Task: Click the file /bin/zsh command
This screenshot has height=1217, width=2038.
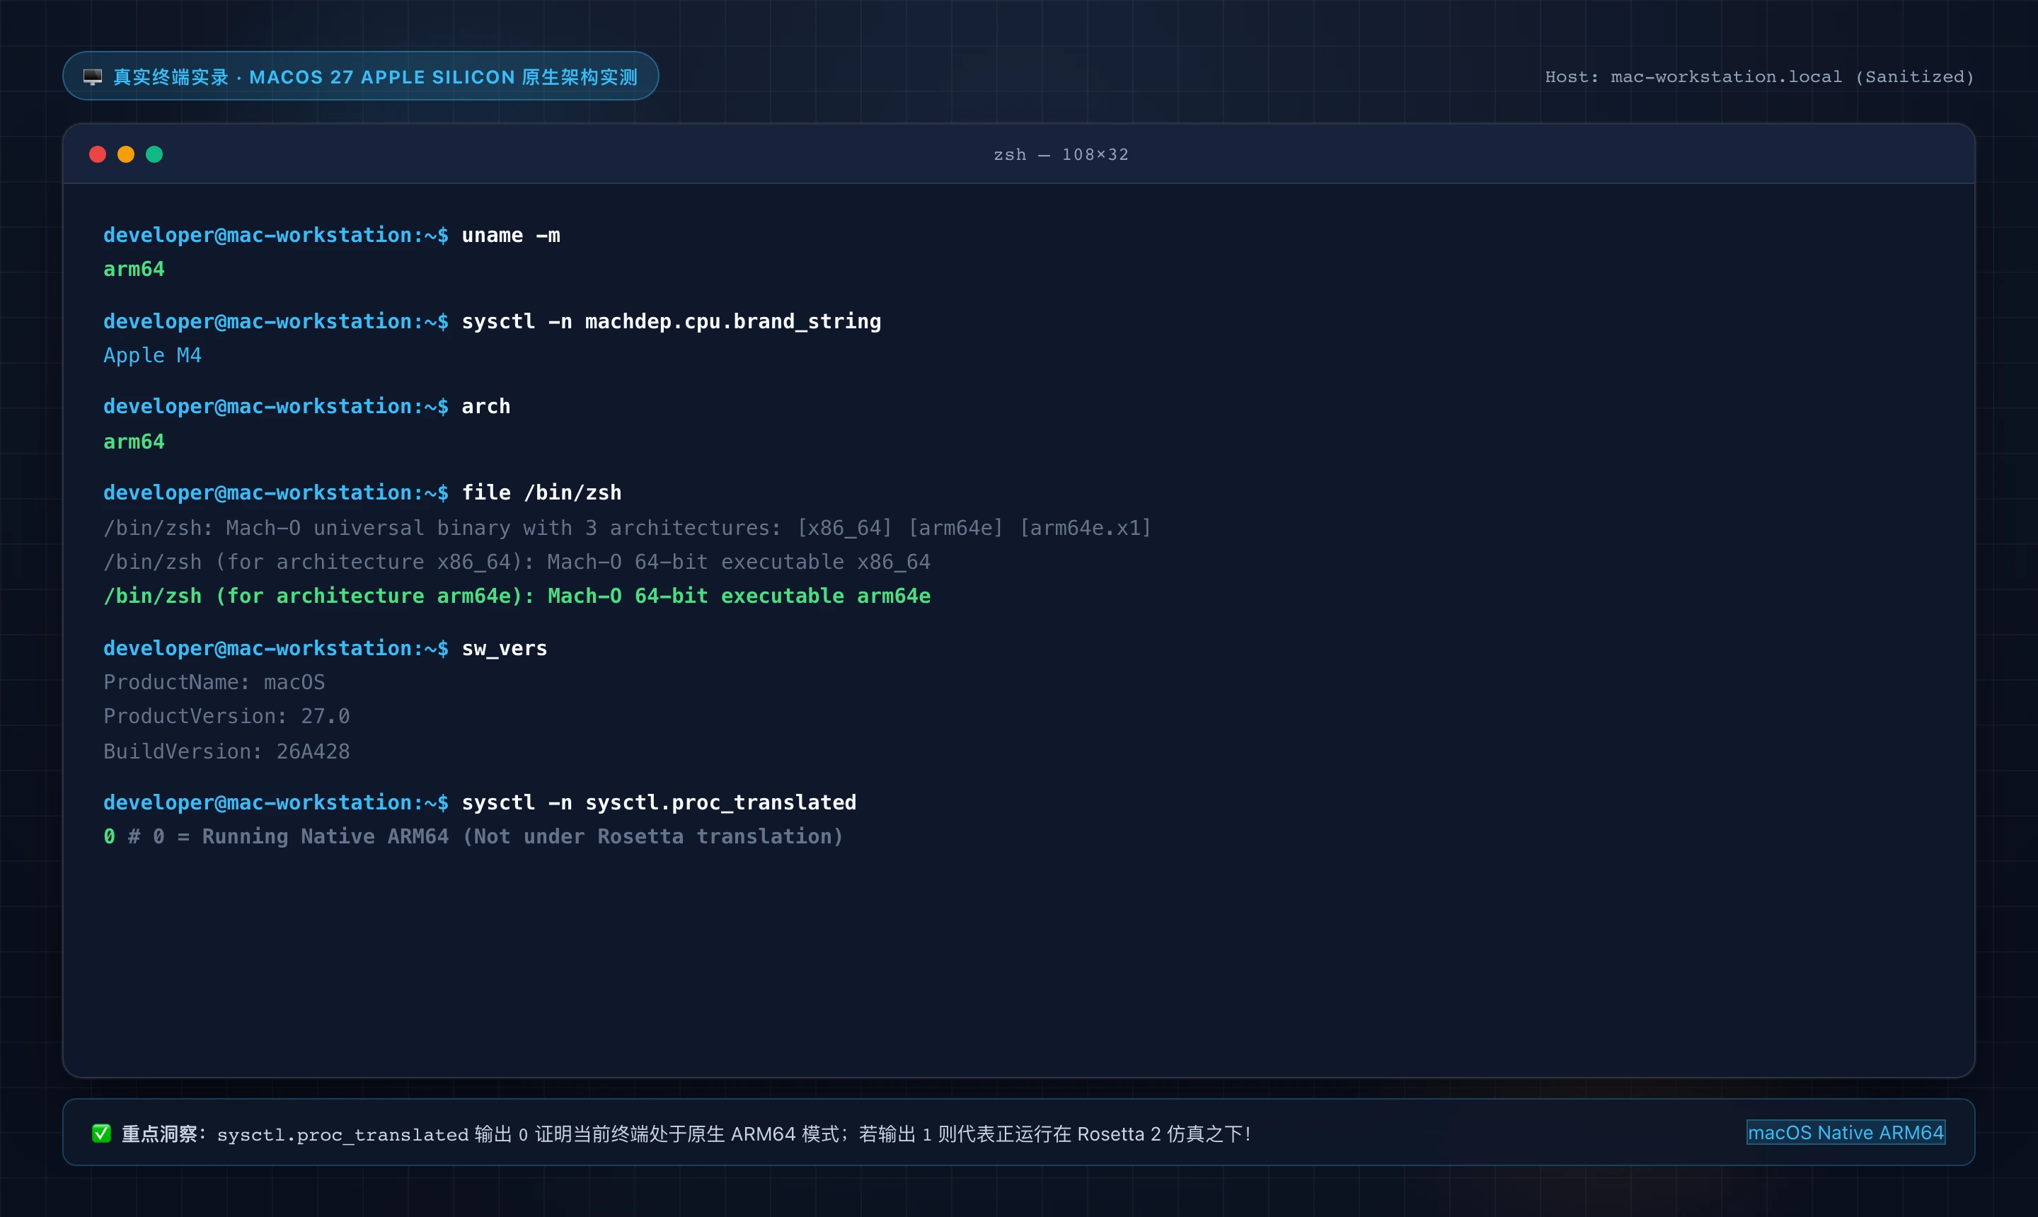Action: click(541, 493)
